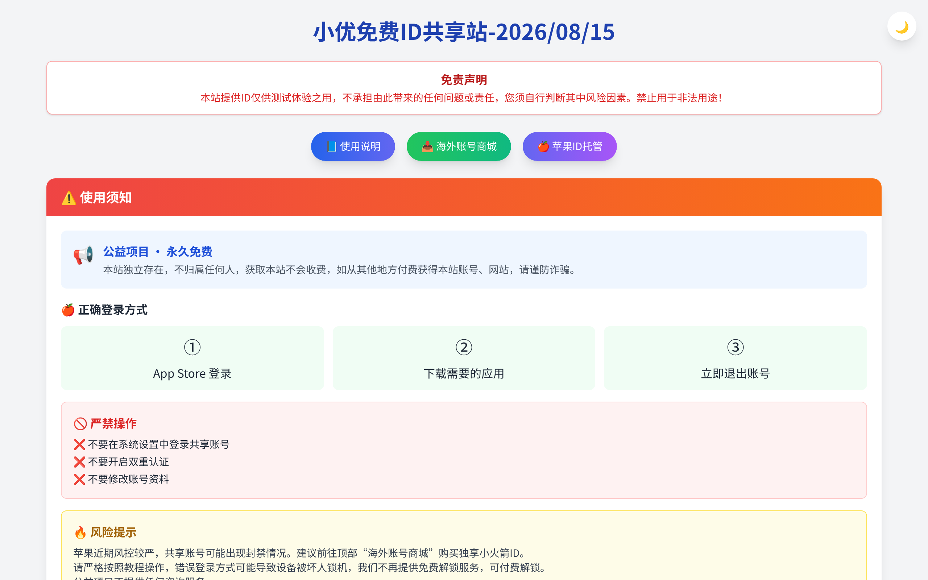Click the text 不要在系统设置中登录共享账号
928x580 pixels.
[x=159, y=444]
